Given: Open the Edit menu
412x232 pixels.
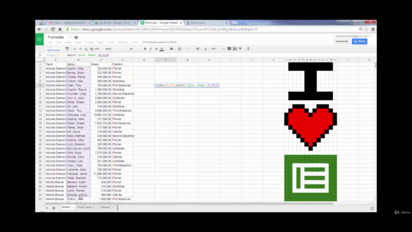Looking at the screenshot, I should tap(59, 43).
